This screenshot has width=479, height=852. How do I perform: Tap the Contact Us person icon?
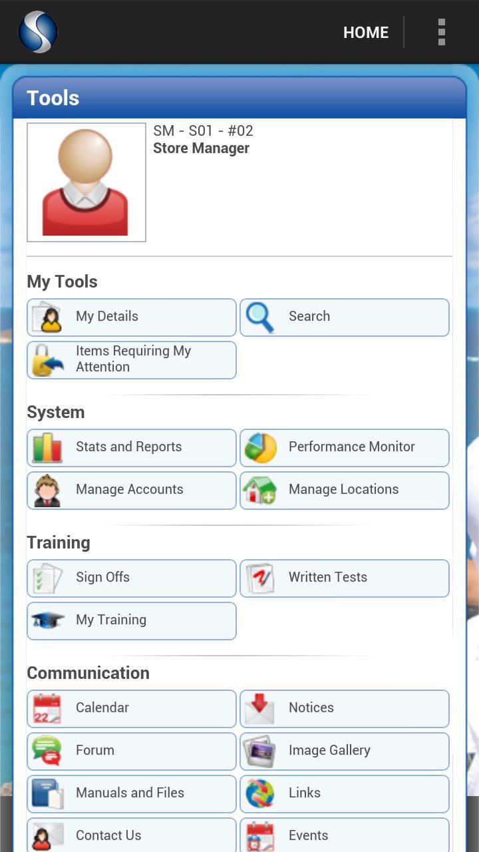(x=48, y=836)
